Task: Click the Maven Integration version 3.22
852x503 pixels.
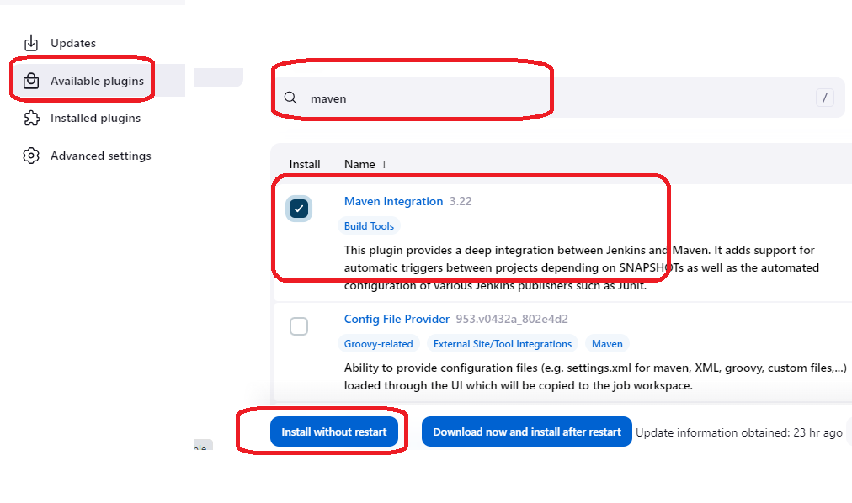Action: 461,201
